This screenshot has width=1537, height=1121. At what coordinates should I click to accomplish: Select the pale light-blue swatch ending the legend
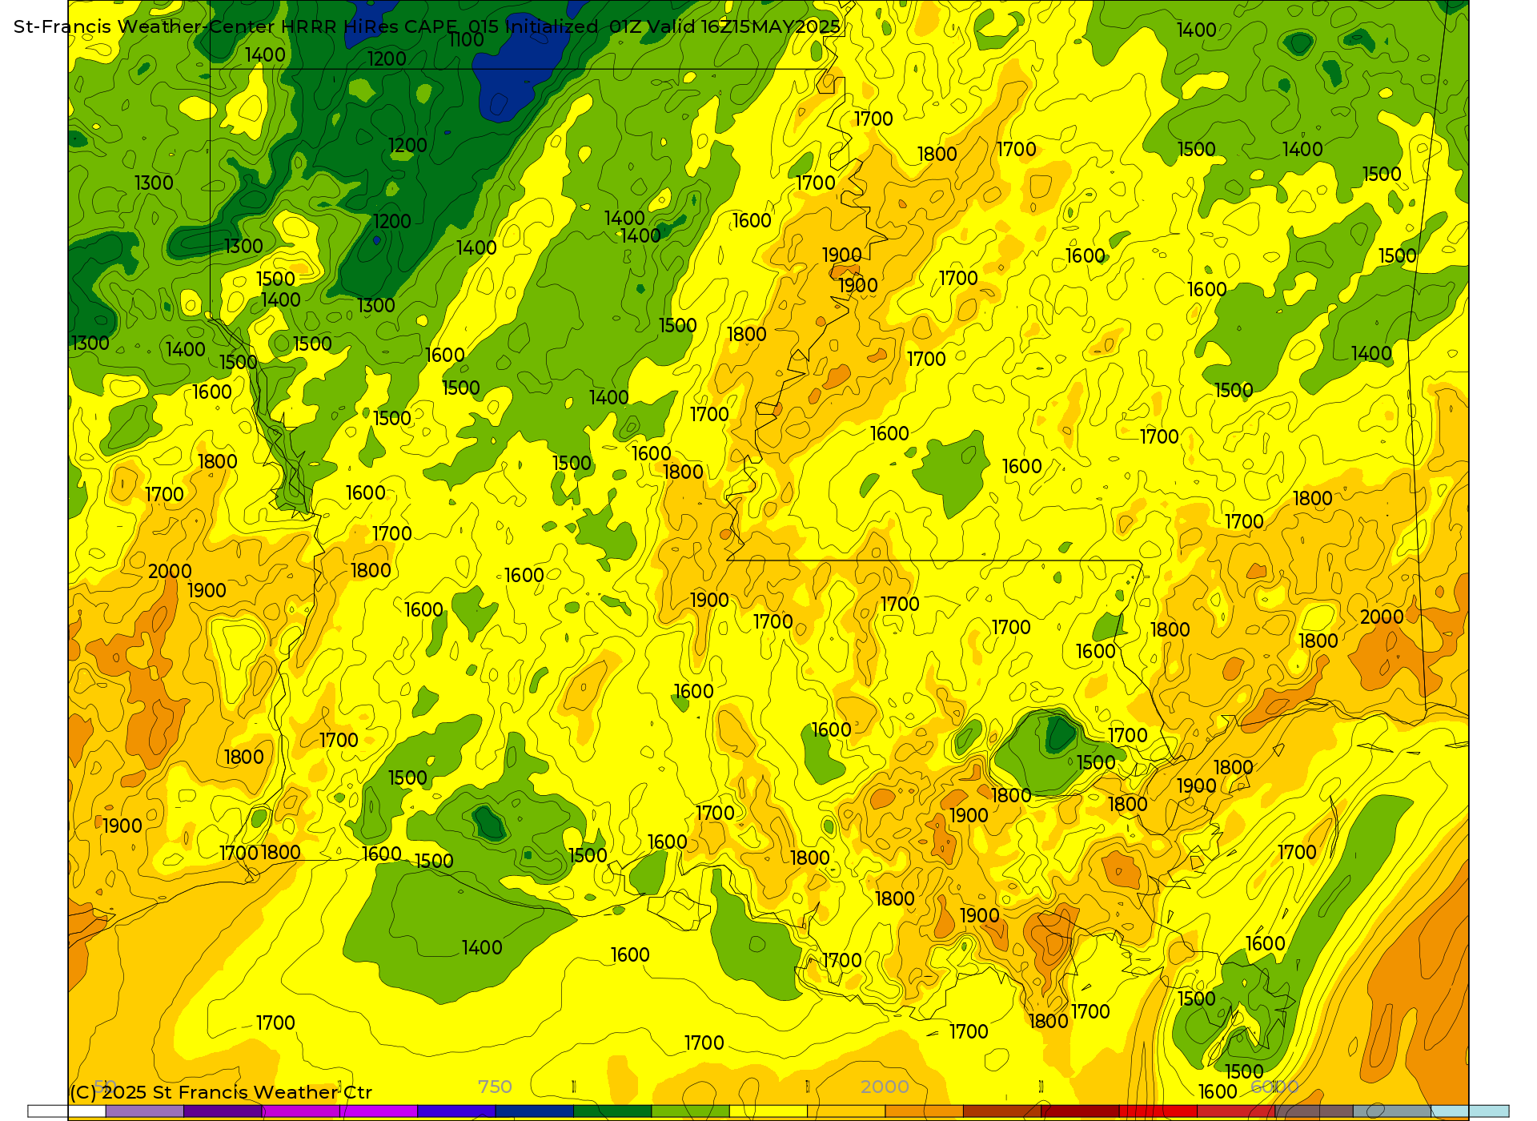[x=1470, y=1111]
